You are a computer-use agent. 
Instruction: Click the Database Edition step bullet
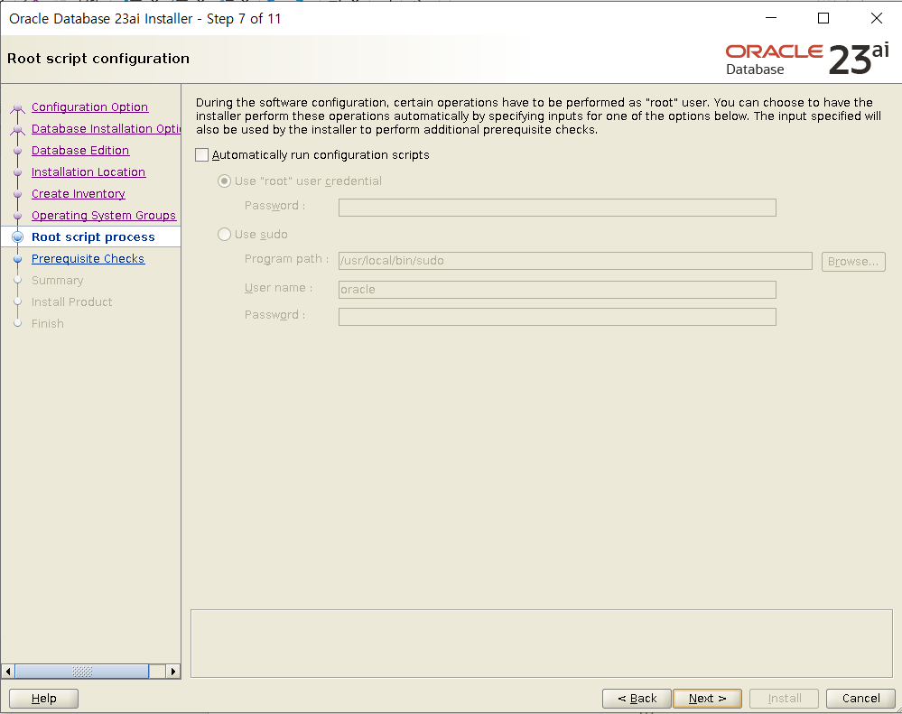(x=18, y=151)
